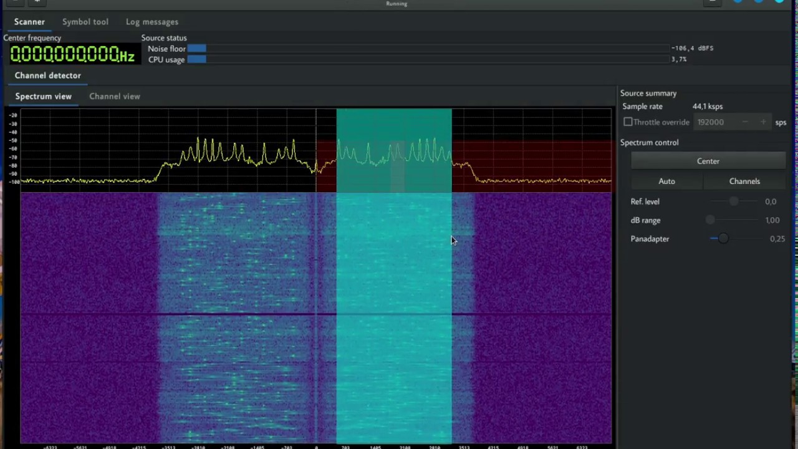This screenshot has height=449, width=798.
Task: Click the 3,7% CPU usage reading
Action: pos(679,59)
